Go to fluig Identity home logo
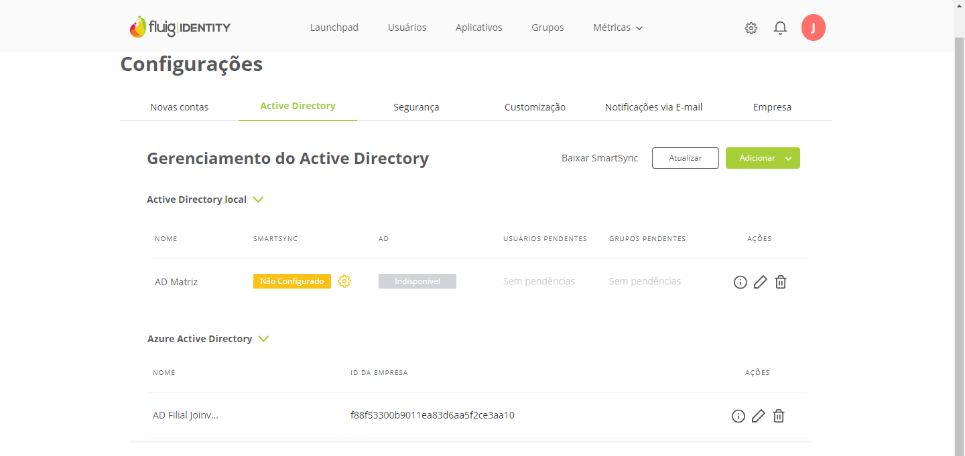Screen dimensions: 965x456 pos(180,27)
